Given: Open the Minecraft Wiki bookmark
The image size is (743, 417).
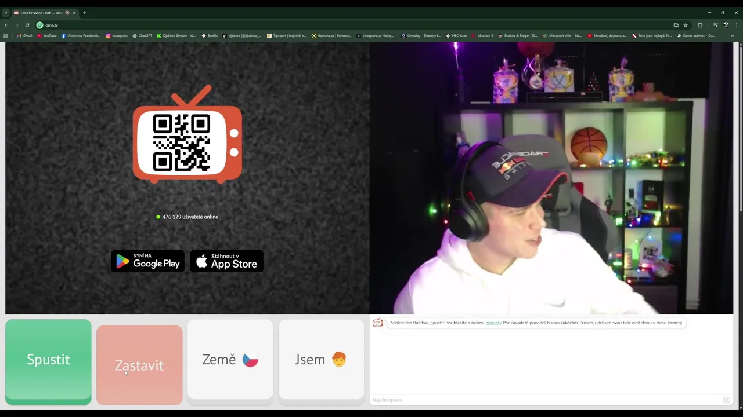Looking at the screenshot, I should (x=562, y=36).
